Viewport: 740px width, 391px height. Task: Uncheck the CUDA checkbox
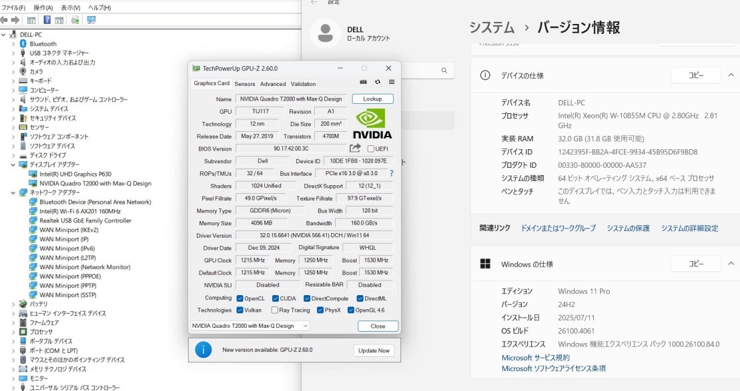tap(276, 298)
